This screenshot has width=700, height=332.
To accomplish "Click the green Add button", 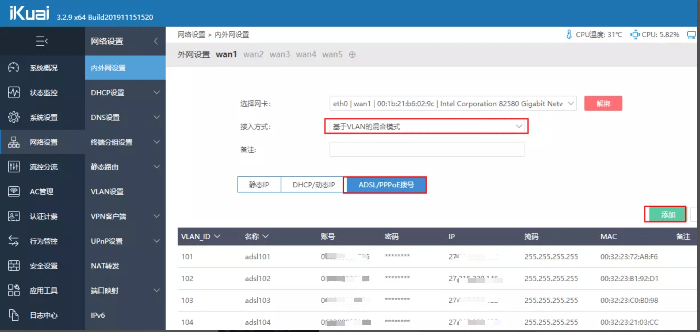I will tap(668, 215).
